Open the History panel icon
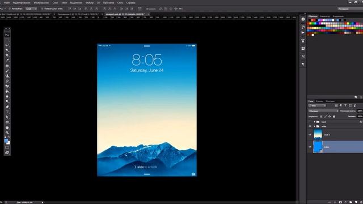The height and width of the screenshot is (204, 363). point(303,27)
